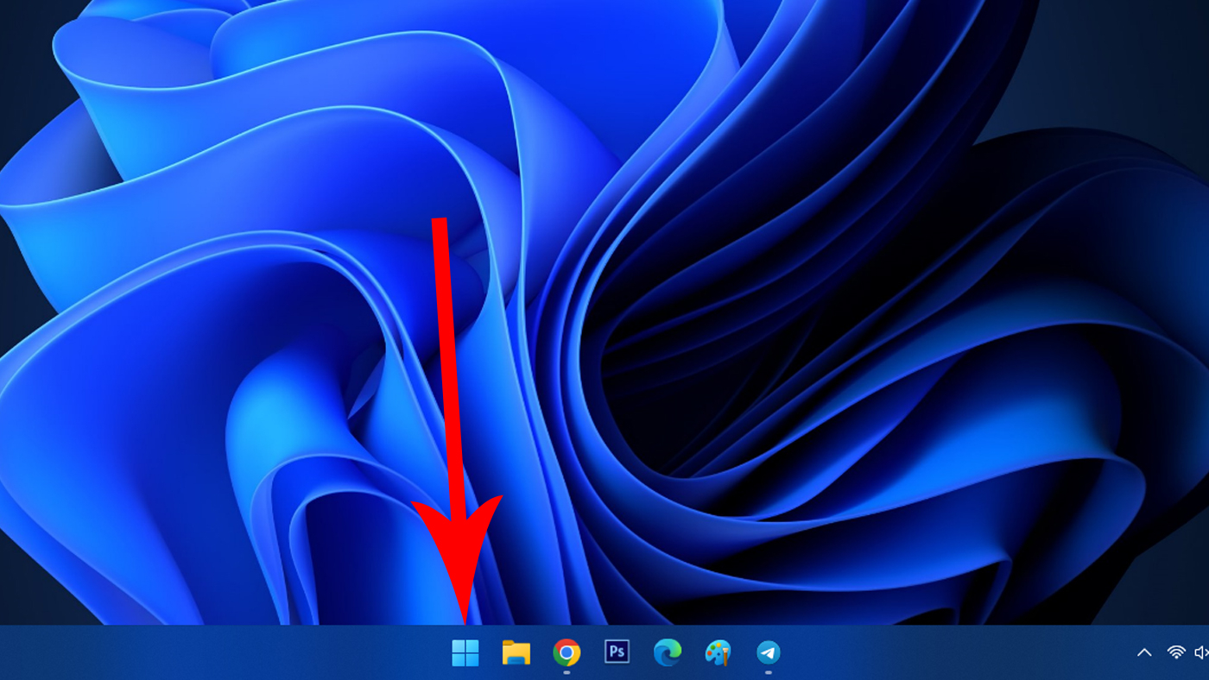Open the Windows Start menu

click(465, 653)
